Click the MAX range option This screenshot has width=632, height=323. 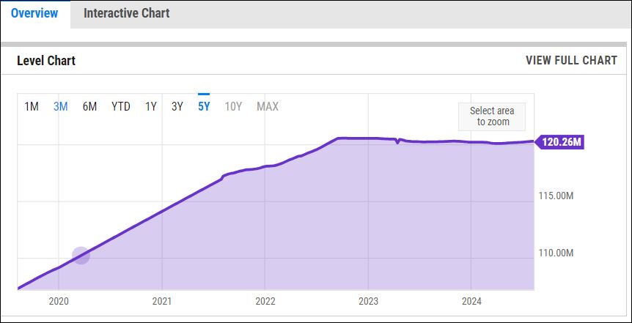pos(268,107)
